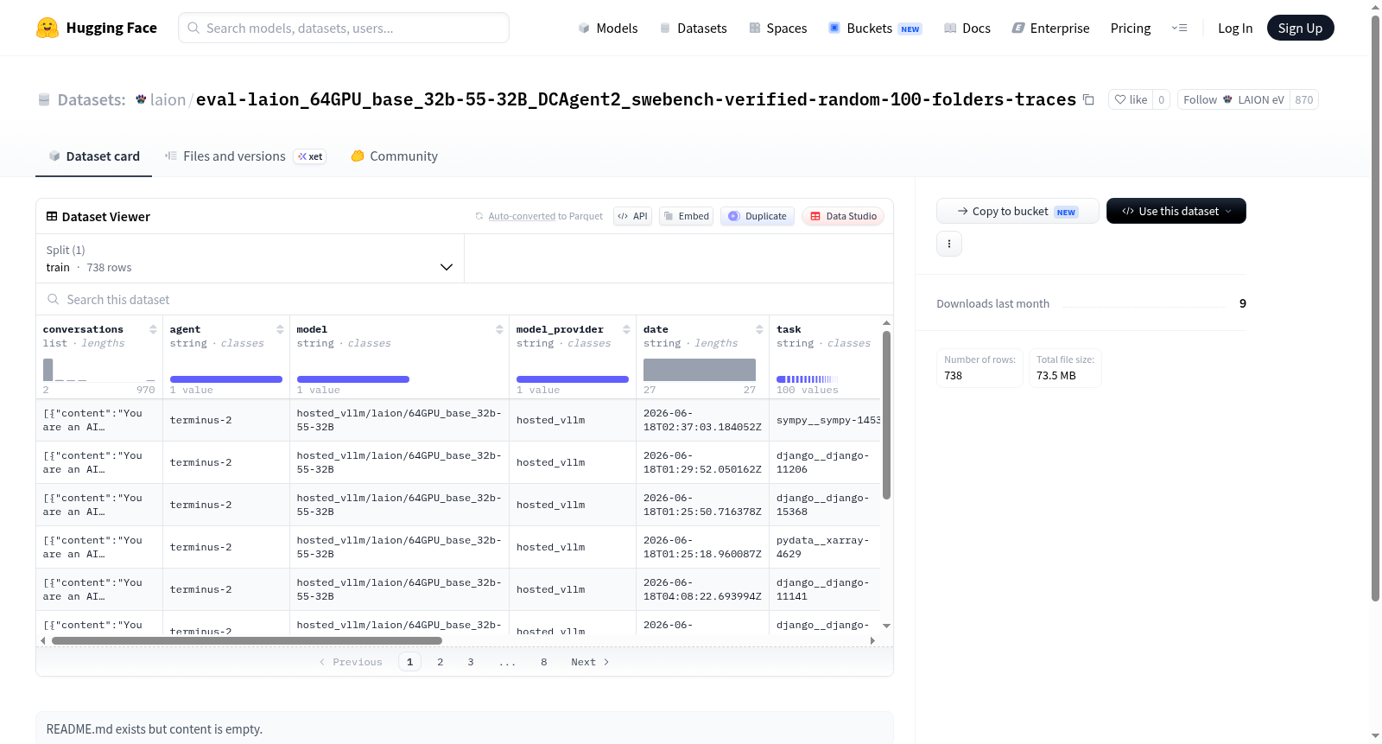Open Docs in the navigation

(967, 29)
